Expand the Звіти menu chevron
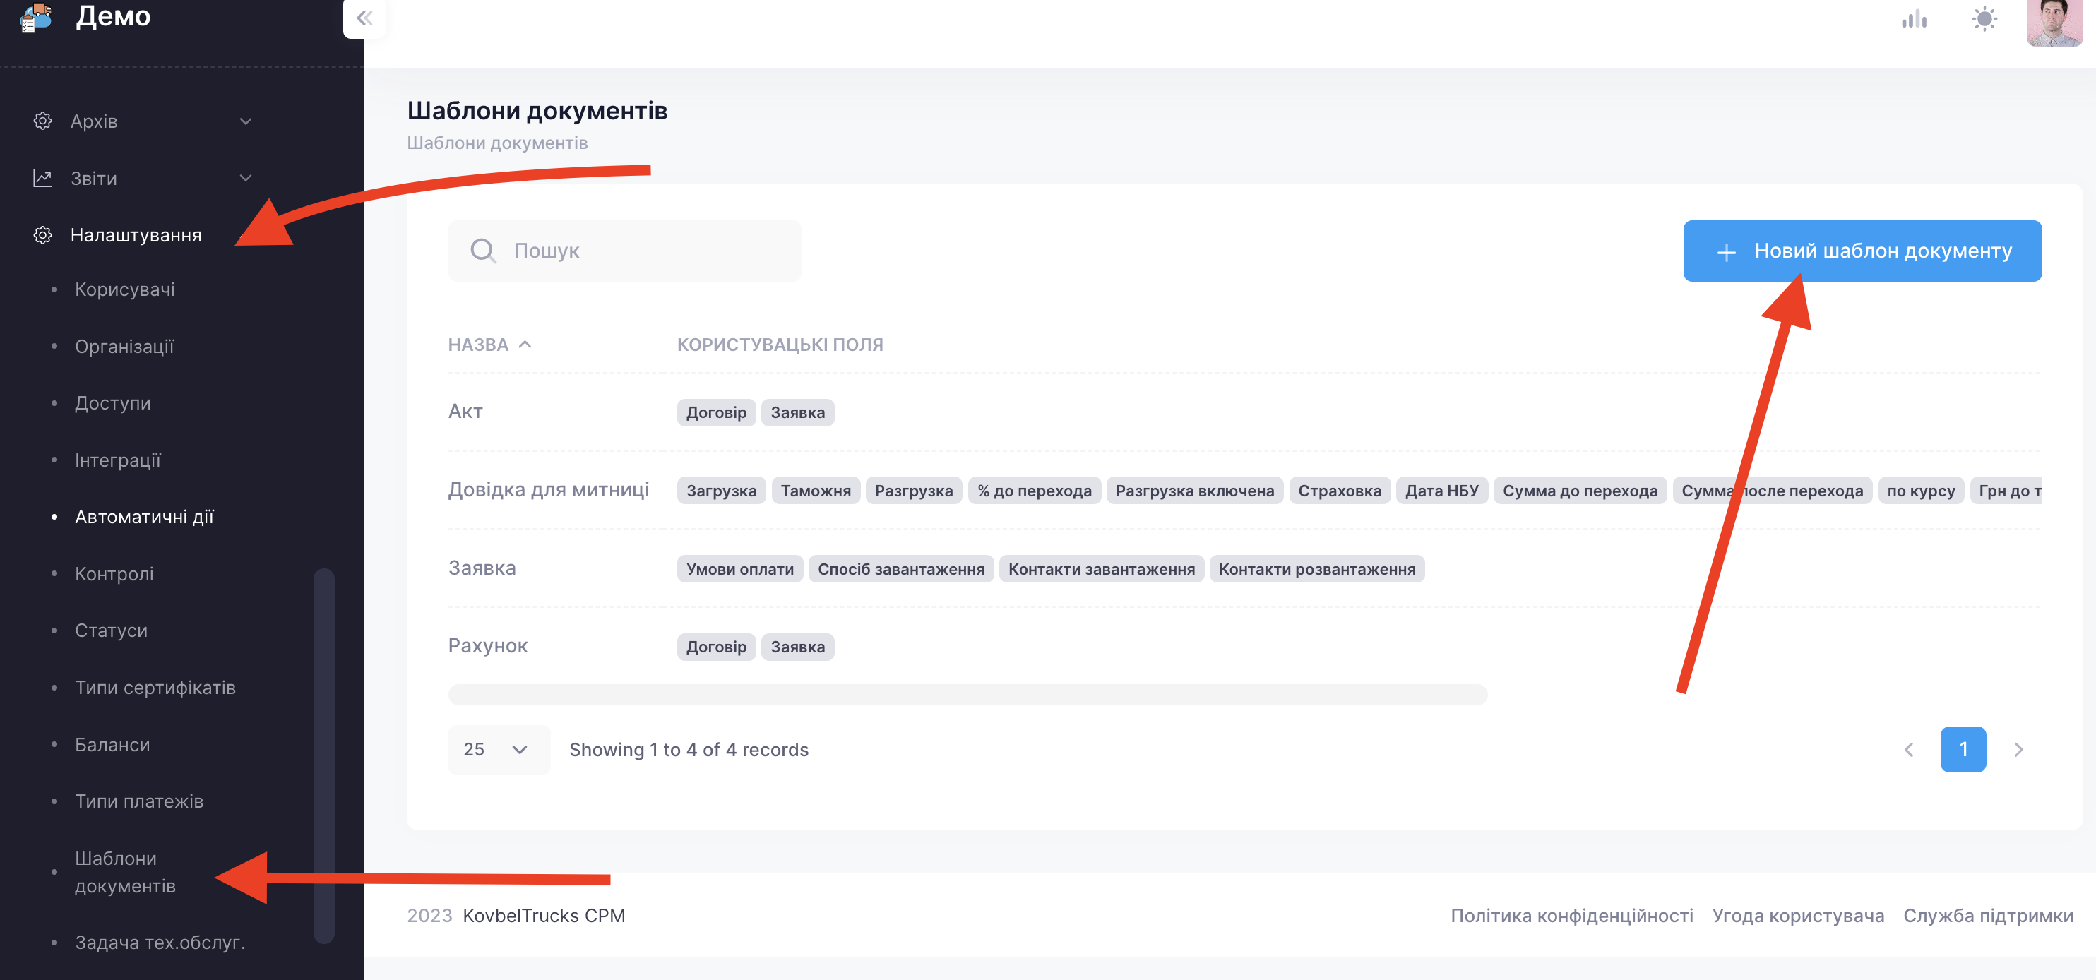Screen dimensions: 2096x980 [246, 178]
